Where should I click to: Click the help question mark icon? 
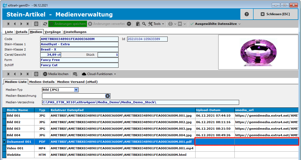tap(247, 14)
